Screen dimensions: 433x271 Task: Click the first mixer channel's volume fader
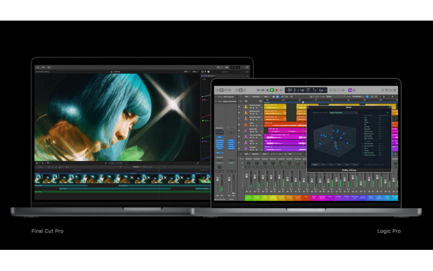(247, 176)
